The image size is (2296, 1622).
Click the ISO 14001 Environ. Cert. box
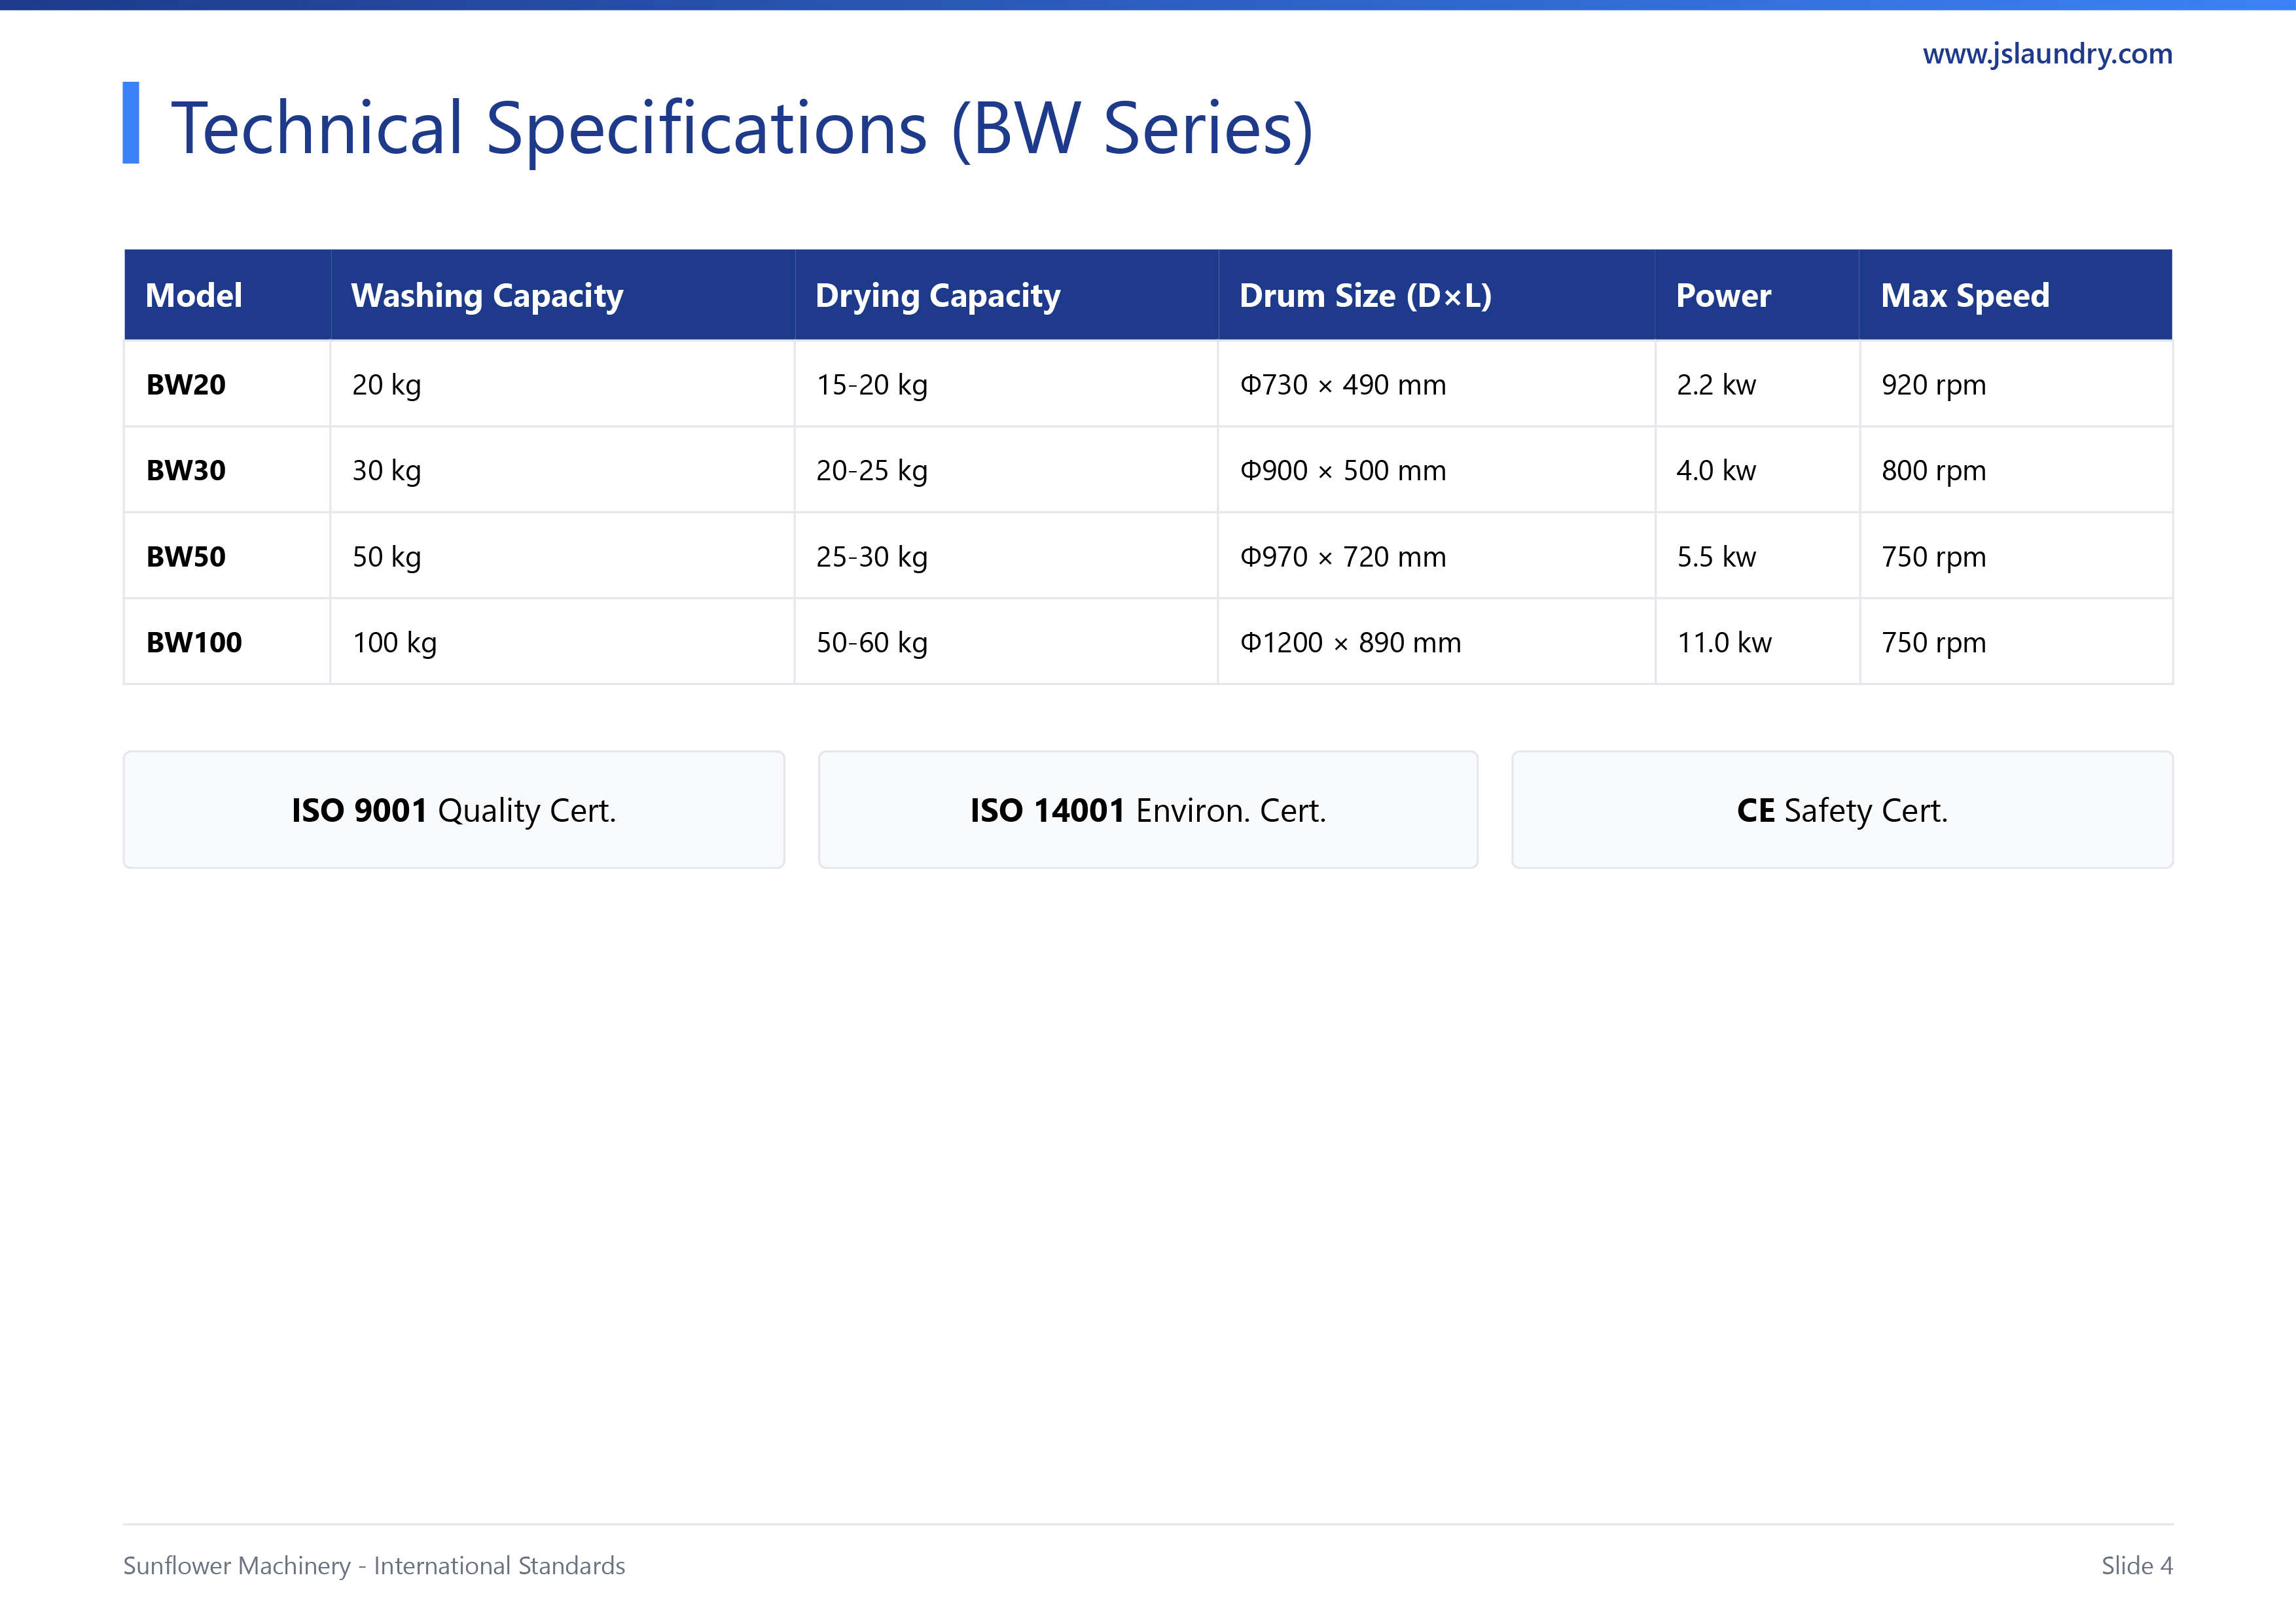coord(1148,809)
